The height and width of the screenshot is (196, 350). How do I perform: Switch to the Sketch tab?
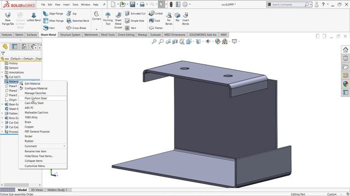[x=19, y=35]
